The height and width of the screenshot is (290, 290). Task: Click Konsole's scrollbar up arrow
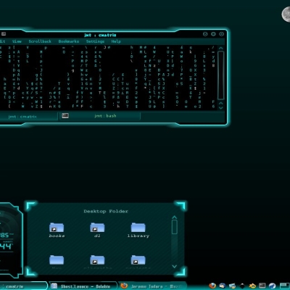(x=220, y=49)
